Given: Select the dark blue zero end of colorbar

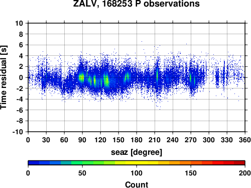Looking at the screenshot, I should click(34, 163).
